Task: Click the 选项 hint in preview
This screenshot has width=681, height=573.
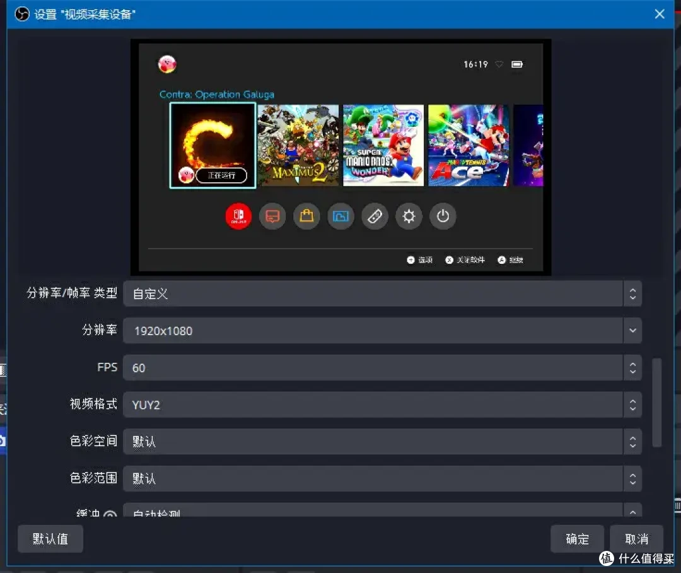Action: [x=420, y=260]
